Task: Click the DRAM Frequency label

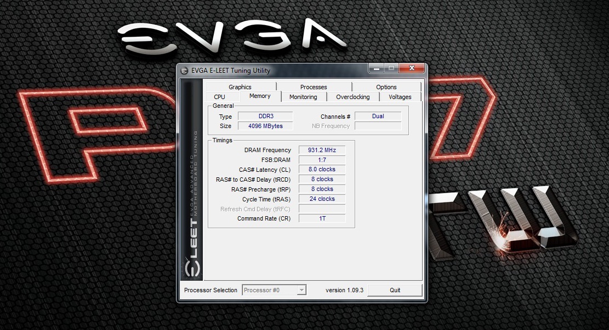Action: (267, 150)
